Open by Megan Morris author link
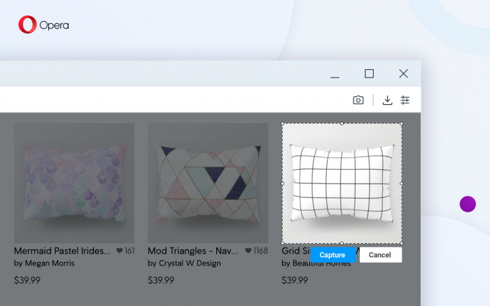This screenshot has width=490, height=306. pos(44,263)
